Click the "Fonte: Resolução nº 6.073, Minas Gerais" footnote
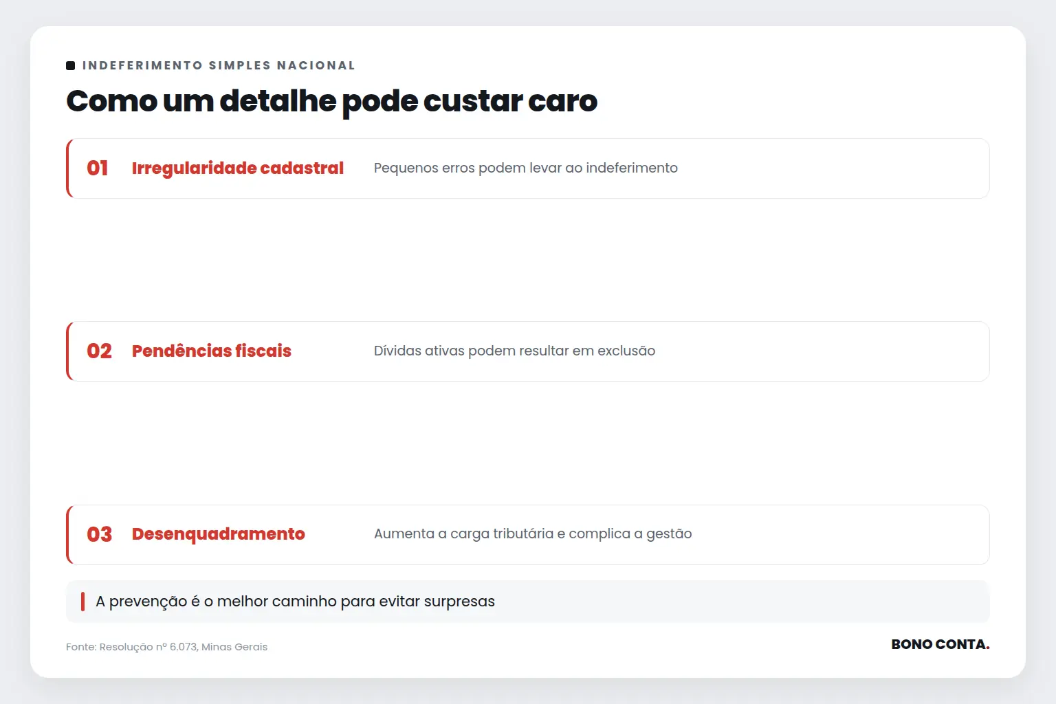Viewport: 1056px width, 704px height. click(166, 647)
